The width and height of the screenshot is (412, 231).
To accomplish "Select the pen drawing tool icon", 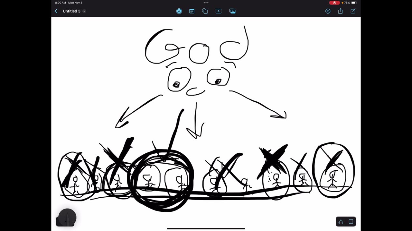I will (x=179, y=11).
